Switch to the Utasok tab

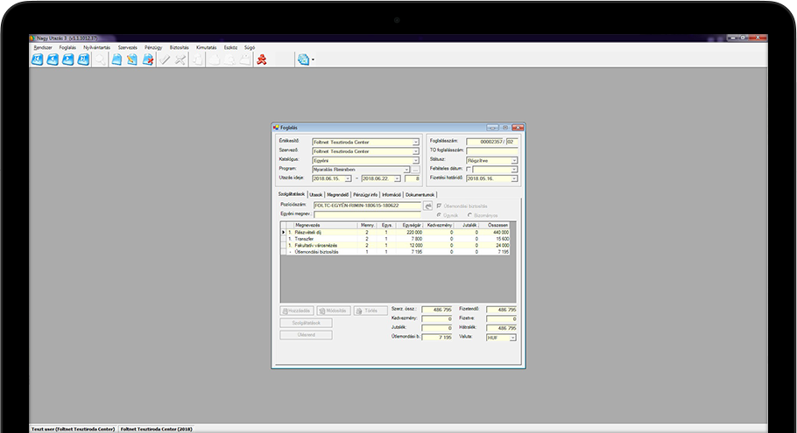[x=316, y=194]
